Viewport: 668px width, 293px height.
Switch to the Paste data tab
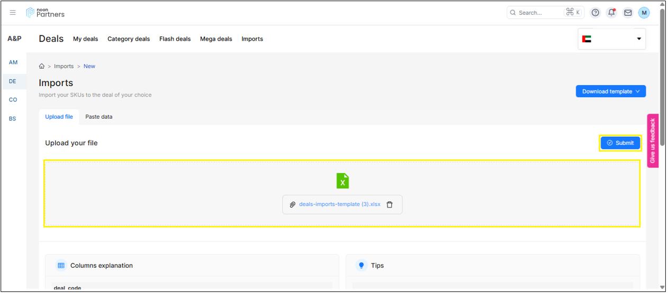coord(99,117)
